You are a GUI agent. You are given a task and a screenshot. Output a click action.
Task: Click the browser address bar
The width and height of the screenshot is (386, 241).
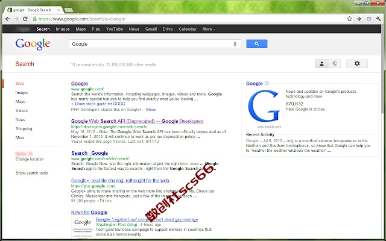tap(192, 19)
